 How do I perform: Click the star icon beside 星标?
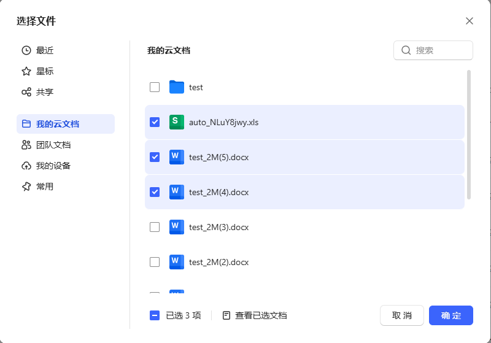point(26,71)
